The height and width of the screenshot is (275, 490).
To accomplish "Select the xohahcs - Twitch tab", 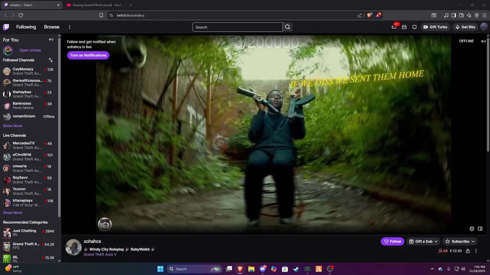I will pos(32,5).
